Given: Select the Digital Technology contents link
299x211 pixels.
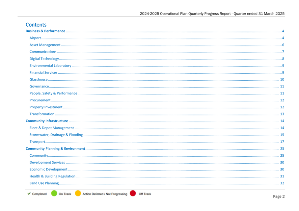Looking at the screenshot, I should pyautogui.click(x=157, y=59).
